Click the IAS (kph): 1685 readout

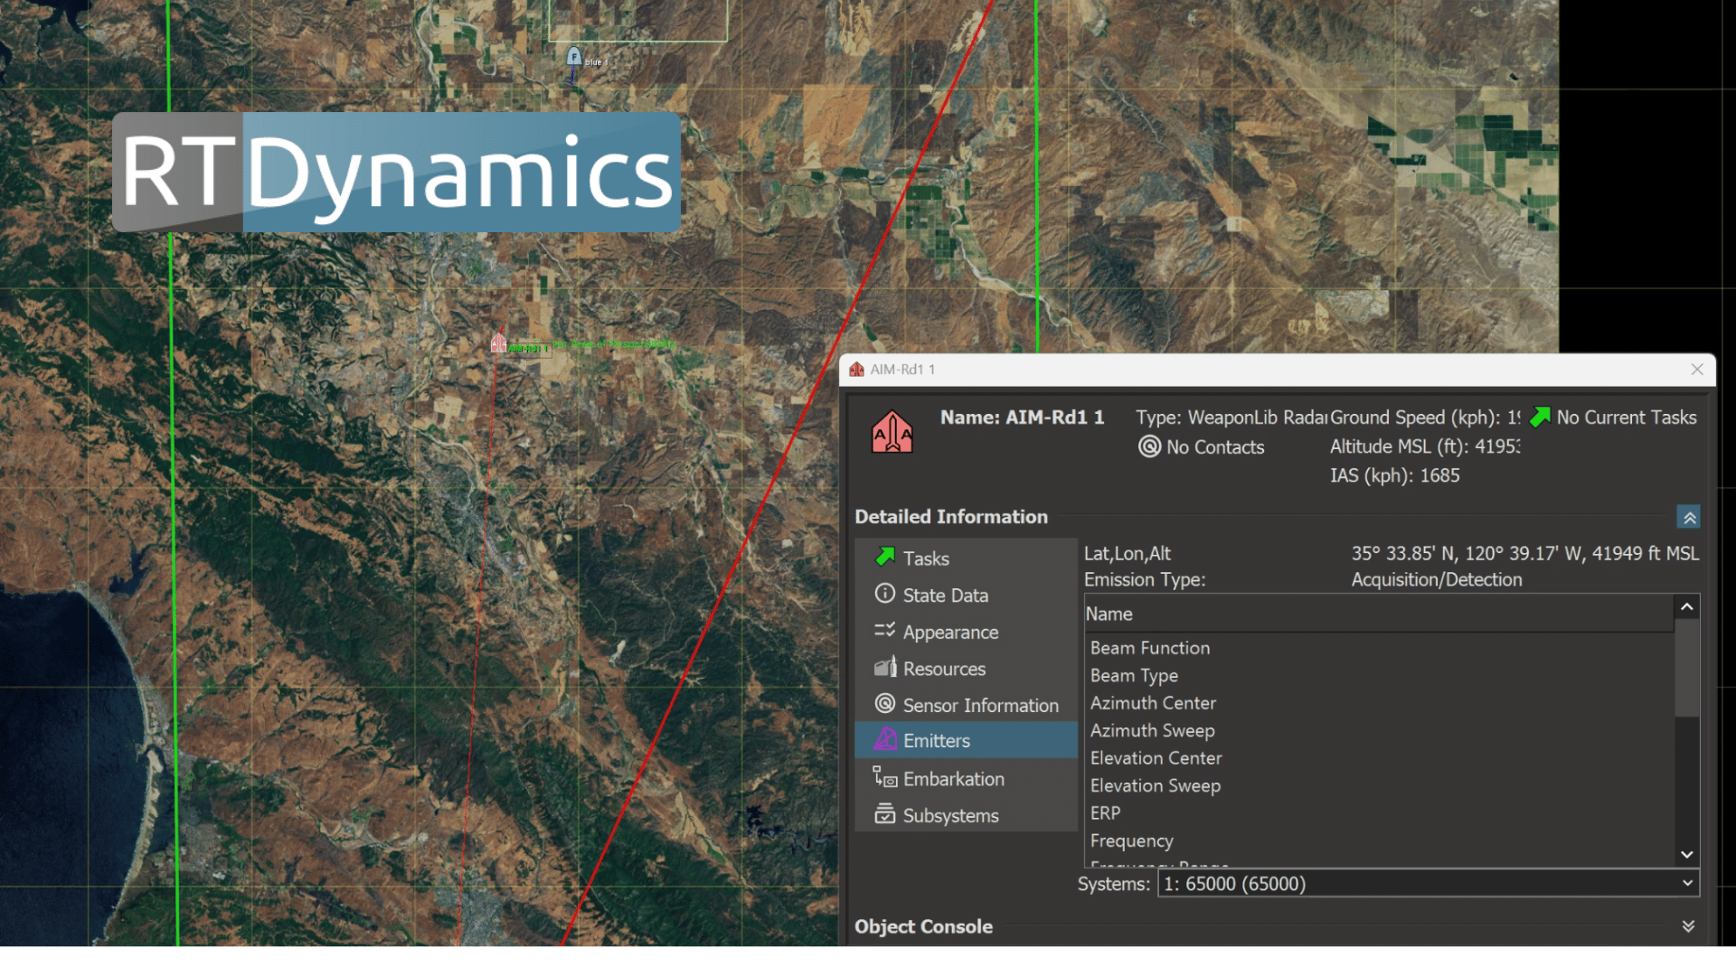[x=1394, y=475]
